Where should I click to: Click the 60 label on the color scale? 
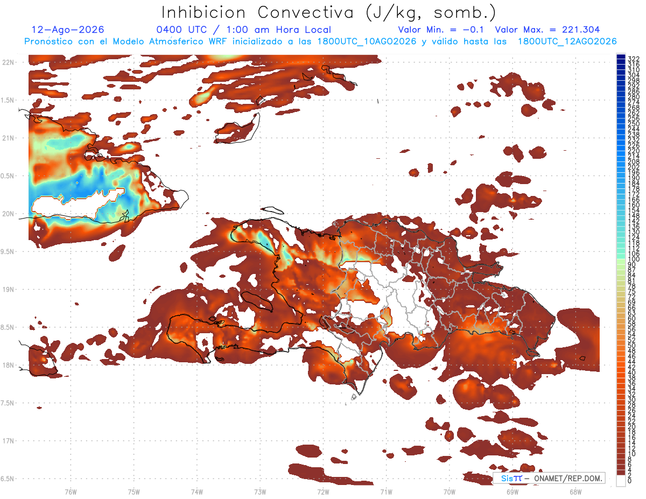tap(631, 318)
